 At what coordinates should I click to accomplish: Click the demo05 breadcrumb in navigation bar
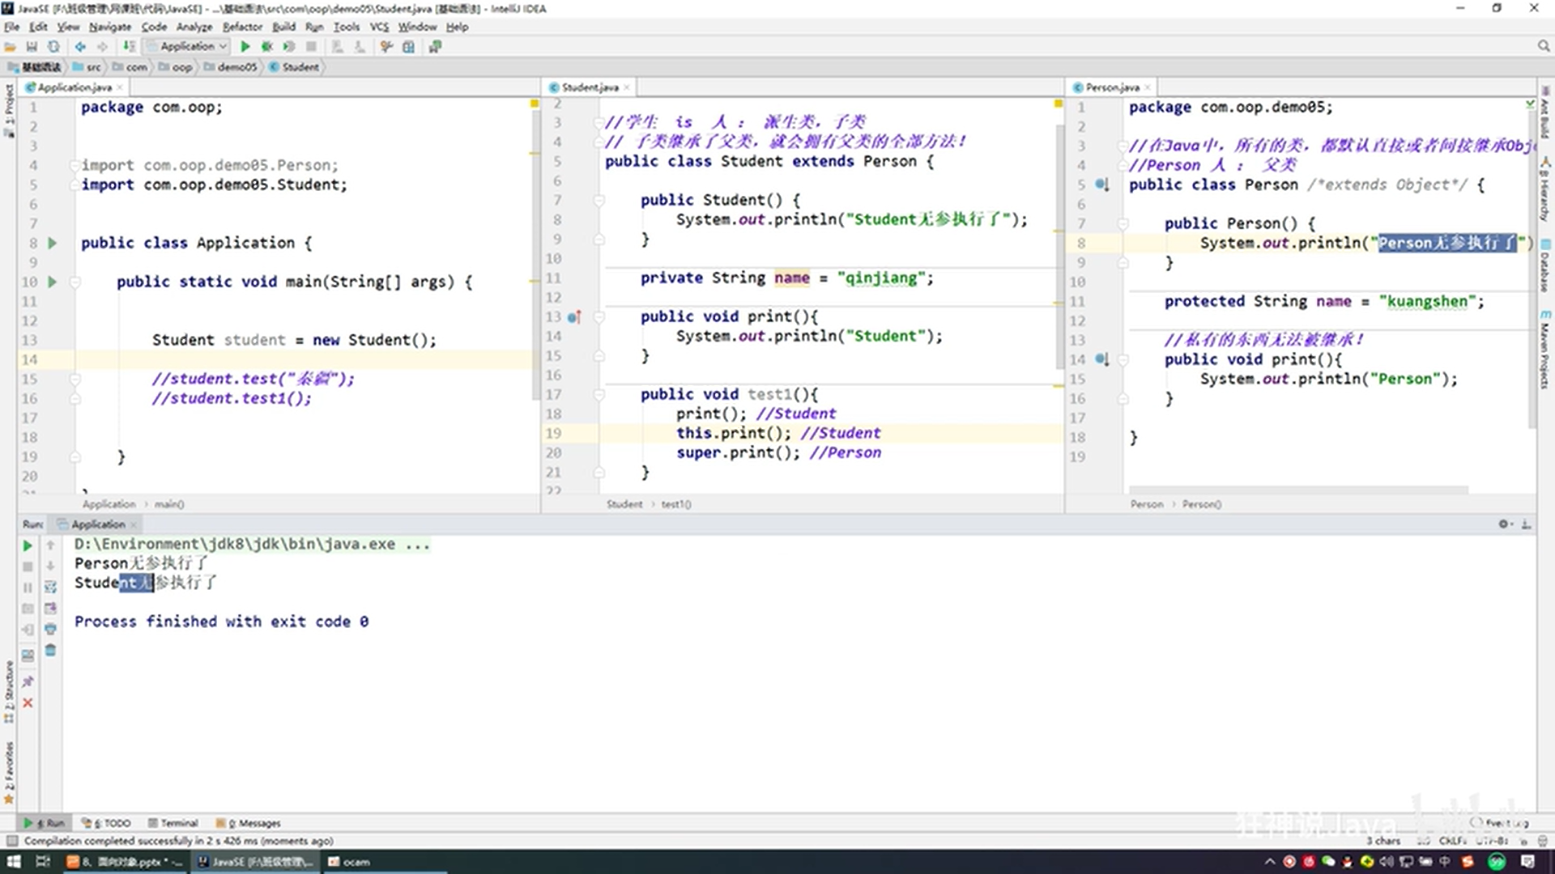click(x=236, y=67)
